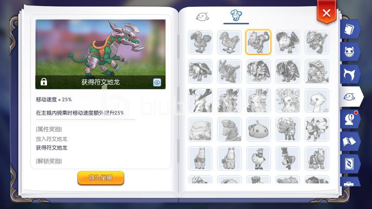Close the book with the red X

[327, 13]
